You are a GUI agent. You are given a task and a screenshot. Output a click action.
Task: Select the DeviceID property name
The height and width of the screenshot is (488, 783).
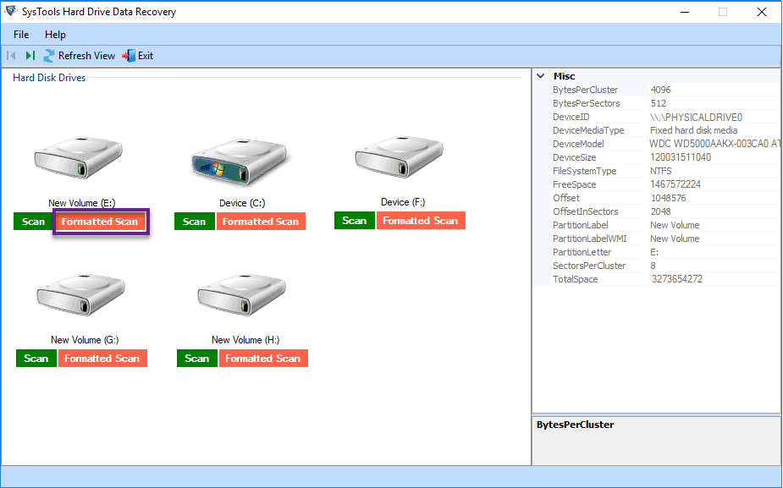[x=571, y=117]
